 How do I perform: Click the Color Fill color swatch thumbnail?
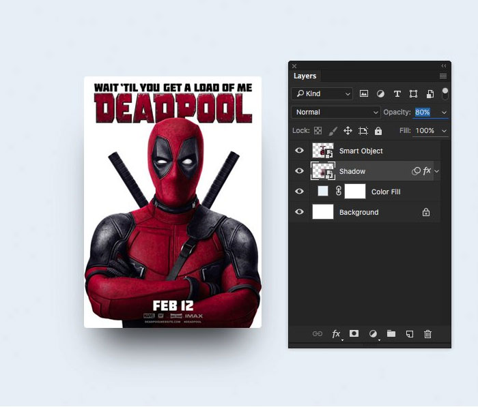pyautogui.click(x=323, y=191)
